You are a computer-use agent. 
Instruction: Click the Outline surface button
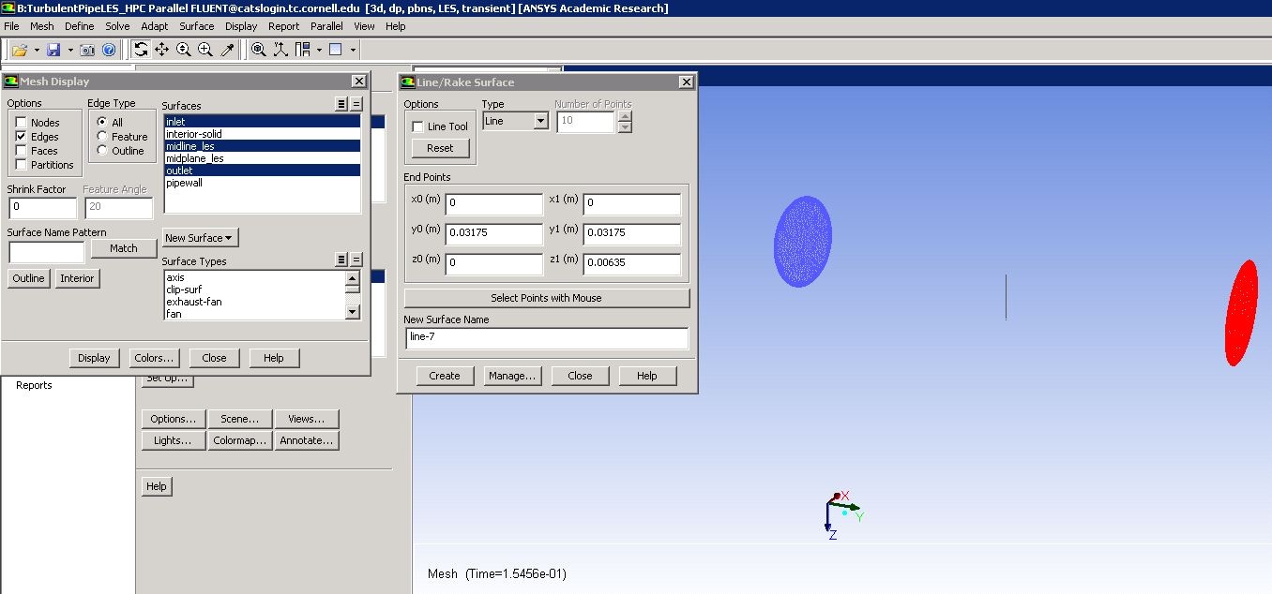(28, 278)
